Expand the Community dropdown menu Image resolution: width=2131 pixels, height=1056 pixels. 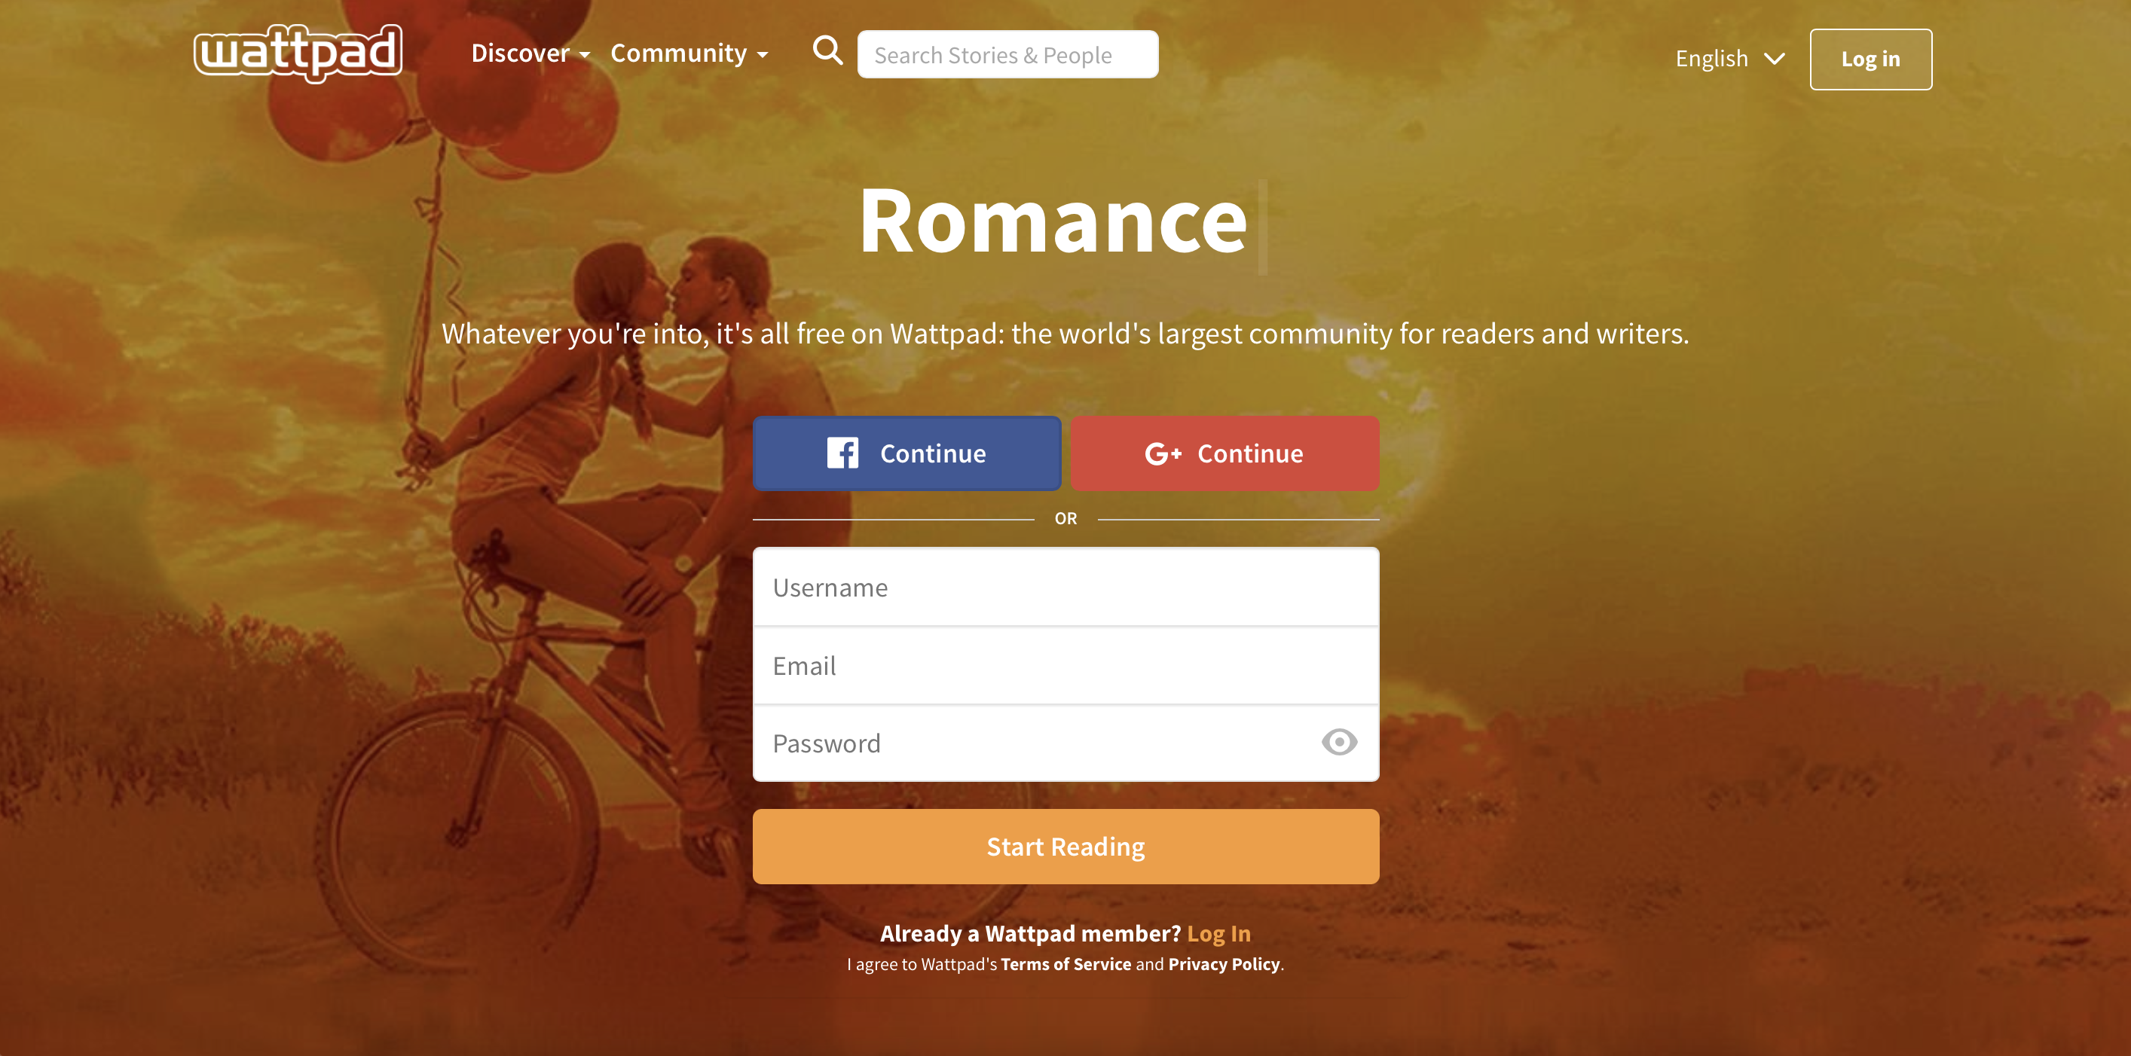click(689, 53)
